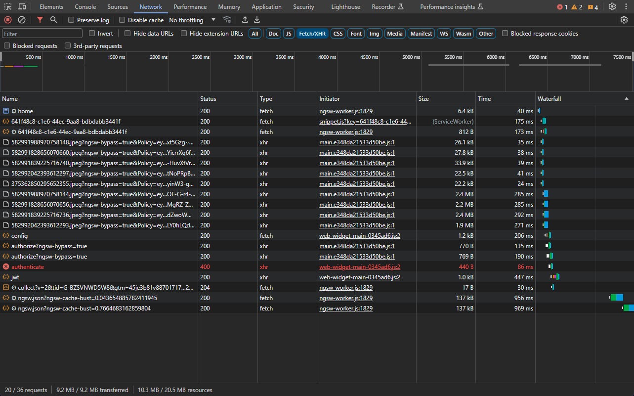Toggle the device toolbar icon

point(22,7)
